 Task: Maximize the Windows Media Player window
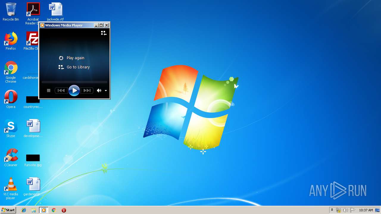(101, 25)
